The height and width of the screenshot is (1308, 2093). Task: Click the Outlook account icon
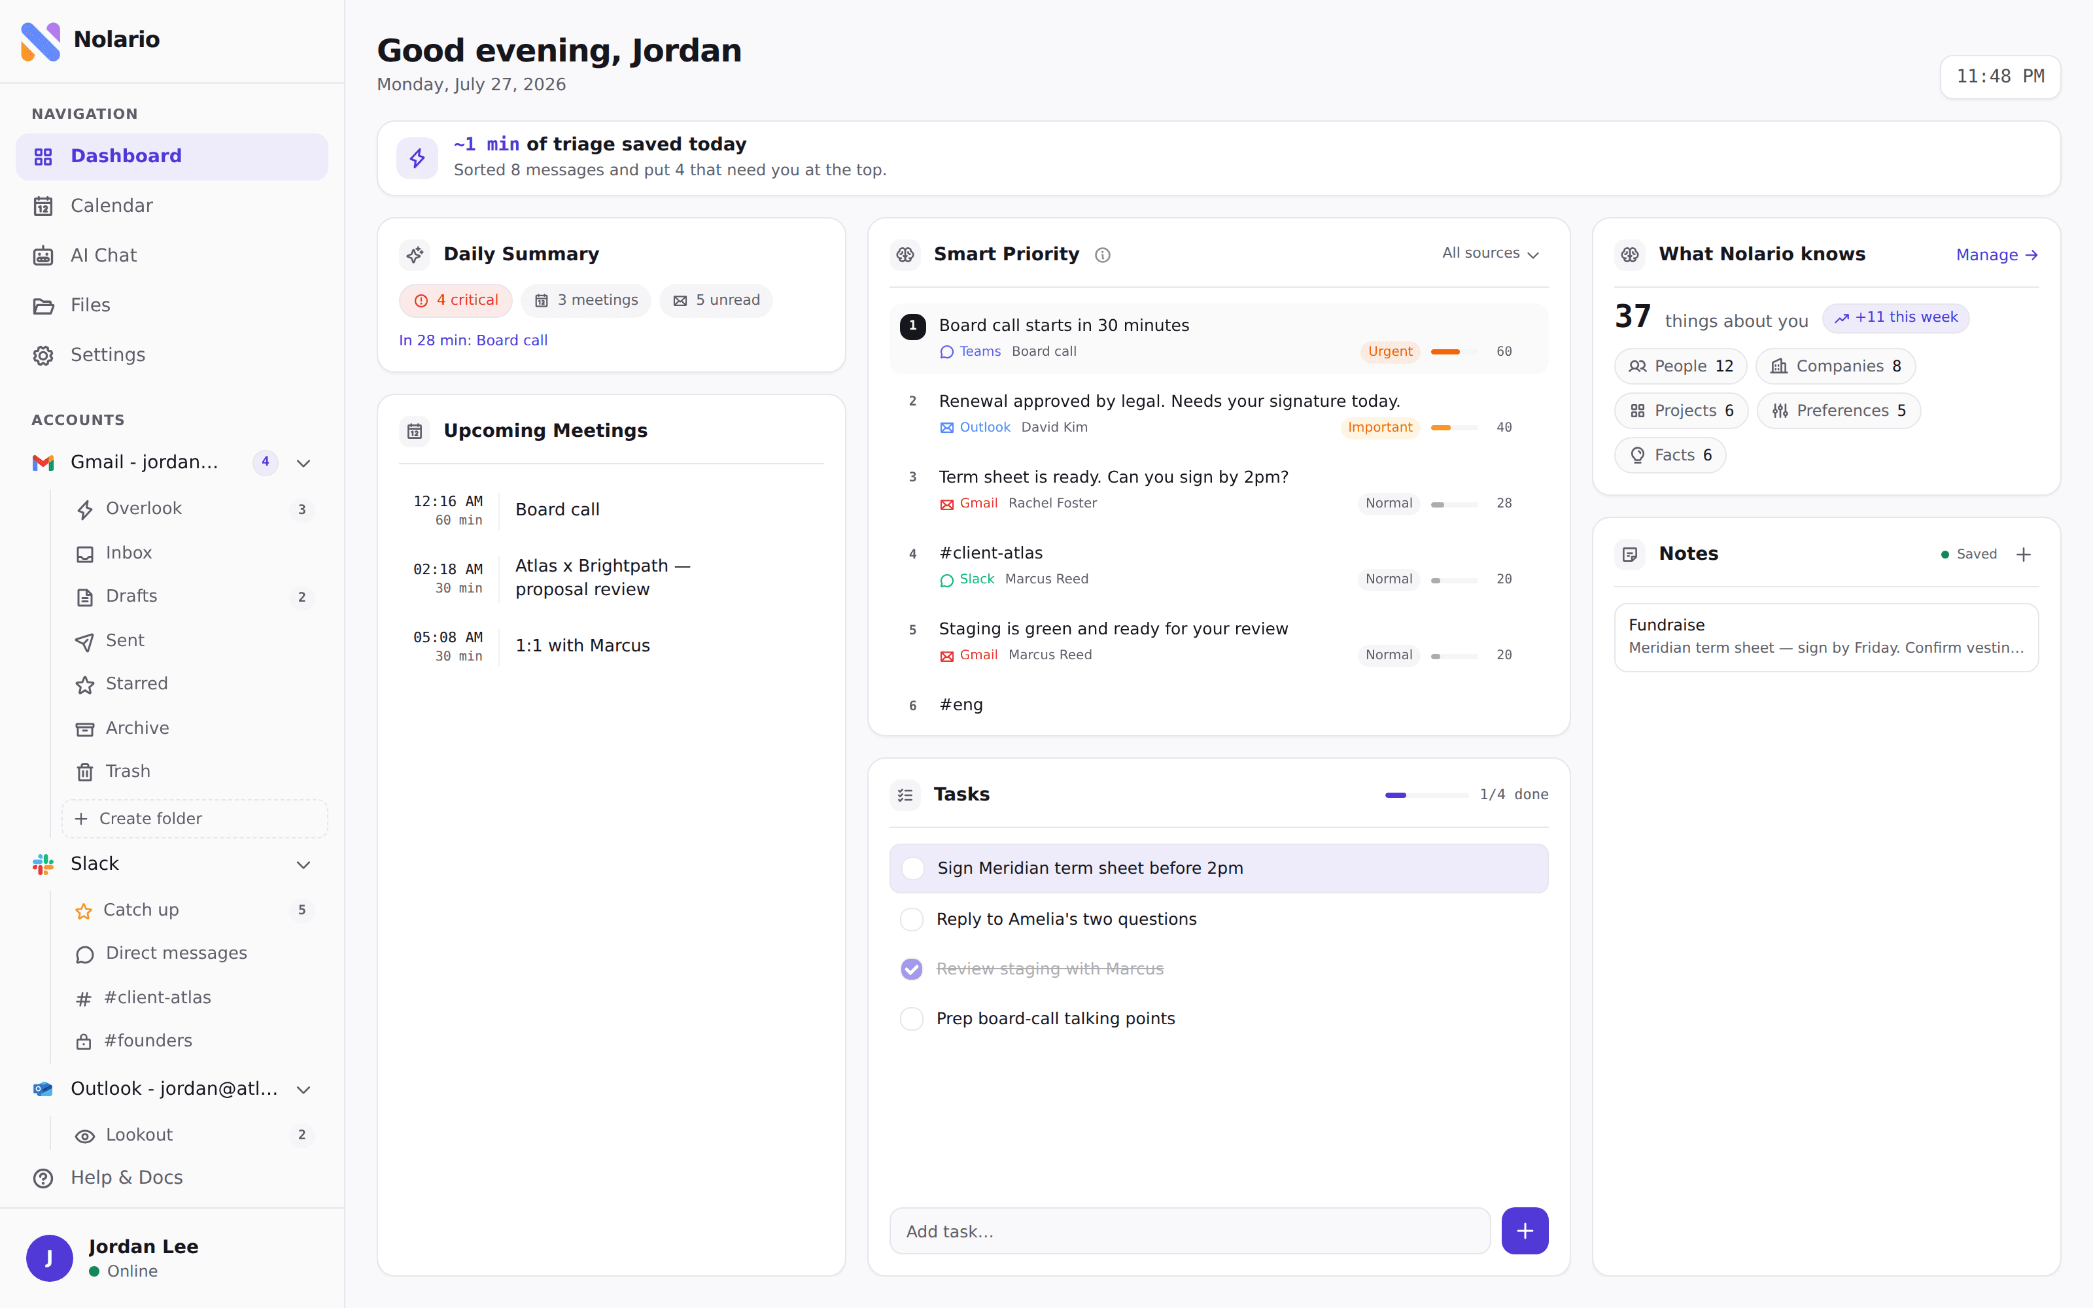[x=43, y=1089]
